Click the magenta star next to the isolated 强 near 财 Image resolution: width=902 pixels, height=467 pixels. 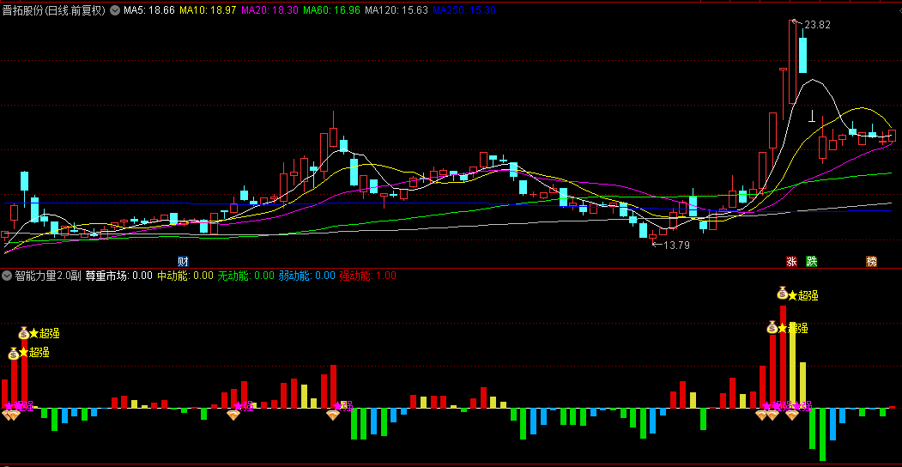point(238,406)
